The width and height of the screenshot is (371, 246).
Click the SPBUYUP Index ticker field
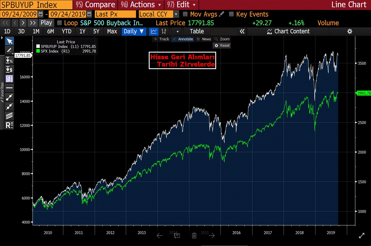point(36,5)
